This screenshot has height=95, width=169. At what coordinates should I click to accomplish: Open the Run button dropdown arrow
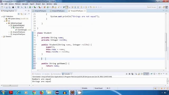click(32, 7)
